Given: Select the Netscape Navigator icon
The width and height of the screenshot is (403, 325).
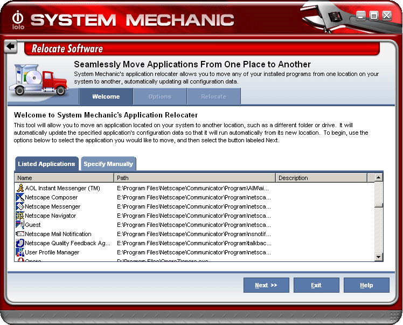Looking at the screenshot, I should pos(20,216).
